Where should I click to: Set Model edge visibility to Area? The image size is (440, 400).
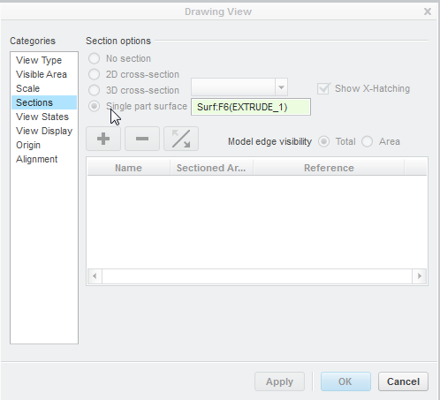368,141
